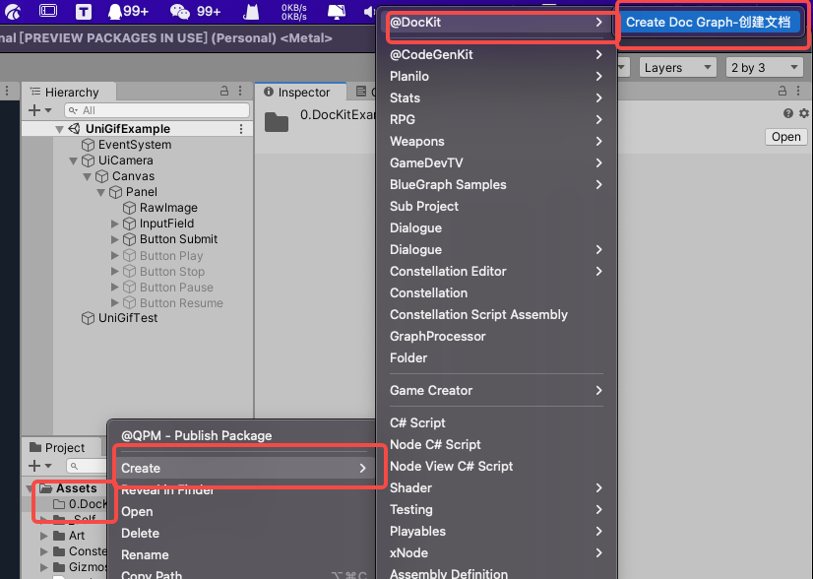This screenshot has height=579, width=813.
Task: Open the 2 by 3 layout dropdown
Action: click(764, 67)
